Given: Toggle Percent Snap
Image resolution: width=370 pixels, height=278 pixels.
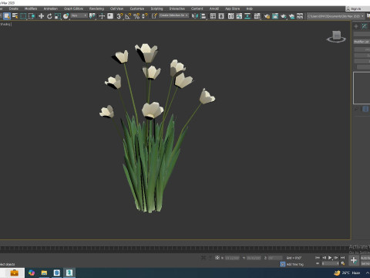Looking at the screenshot, I should (136, 16).
